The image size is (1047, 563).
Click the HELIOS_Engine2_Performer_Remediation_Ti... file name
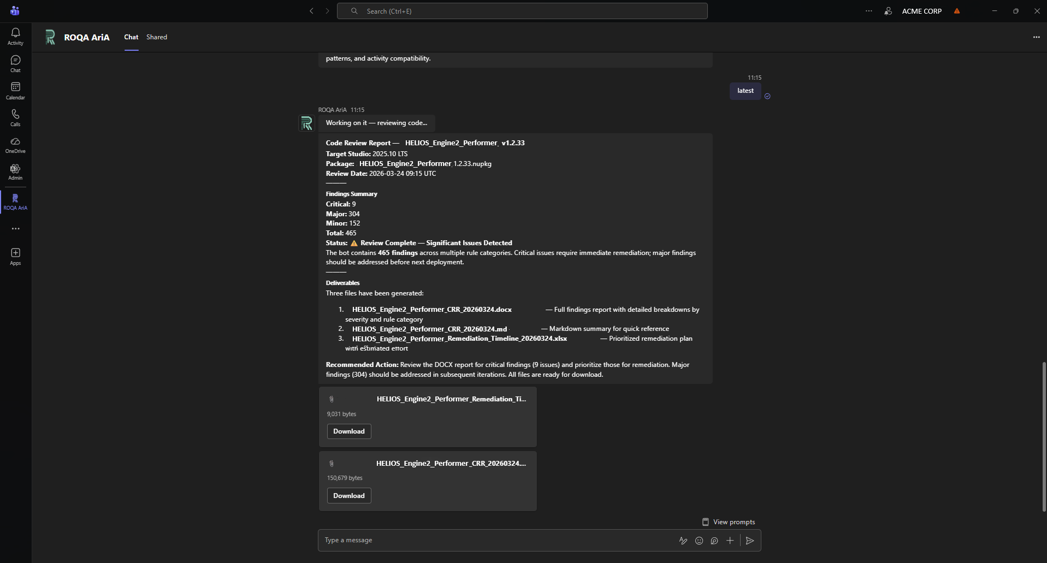(451, 399)
